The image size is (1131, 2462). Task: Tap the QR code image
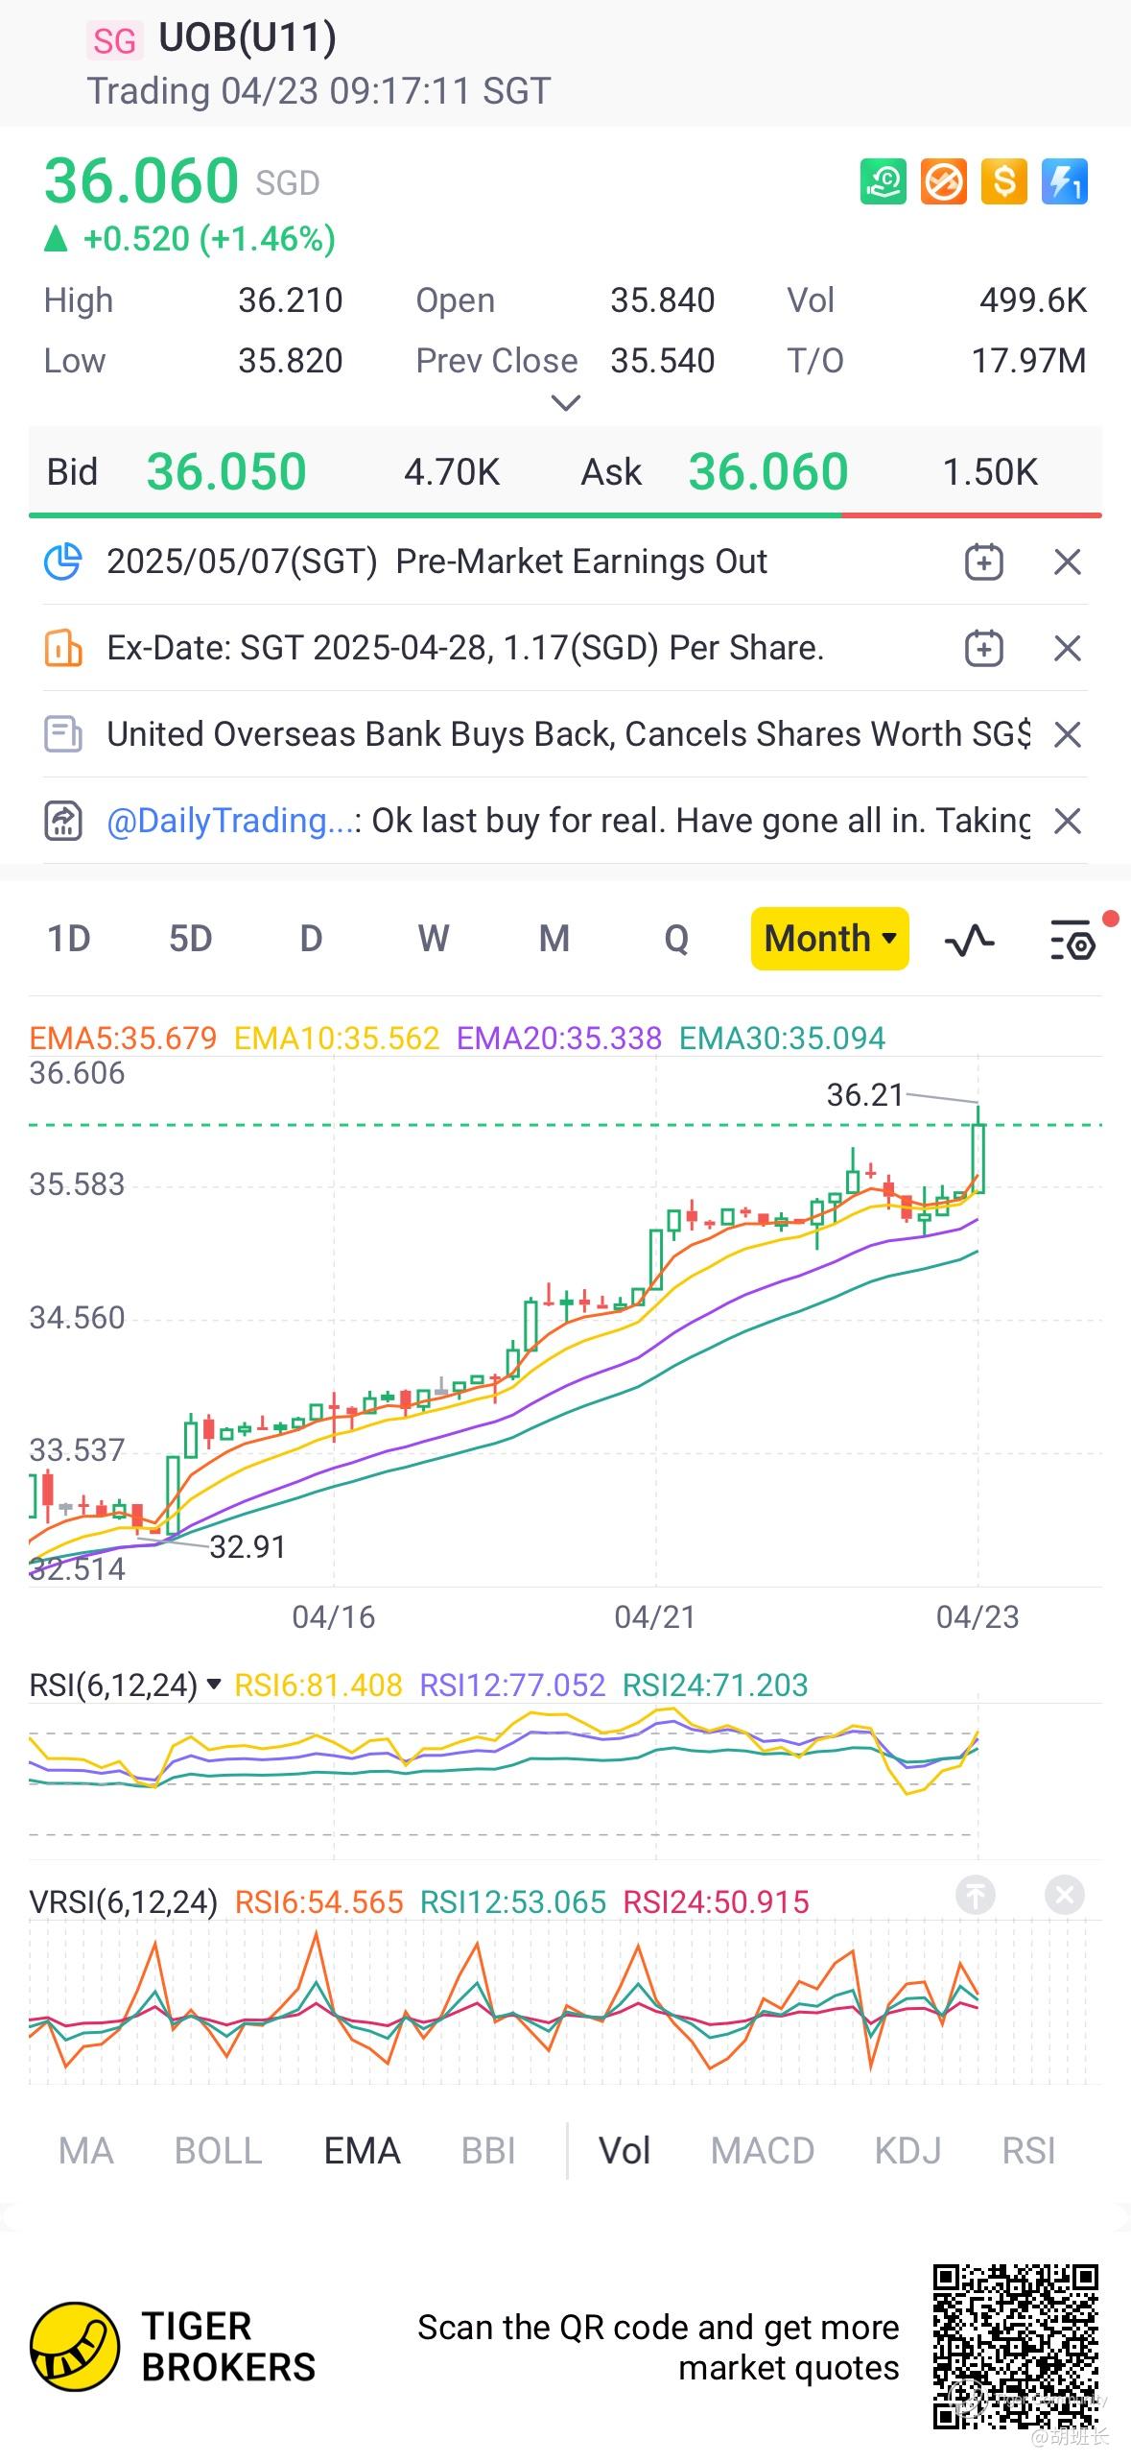click(x=1016, y=2347)
